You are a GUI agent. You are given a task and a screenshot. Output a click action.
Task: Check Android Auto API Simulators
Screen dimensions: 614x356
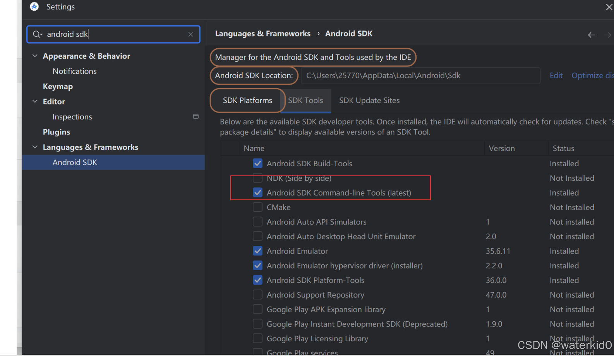click(x=257, y=222)
